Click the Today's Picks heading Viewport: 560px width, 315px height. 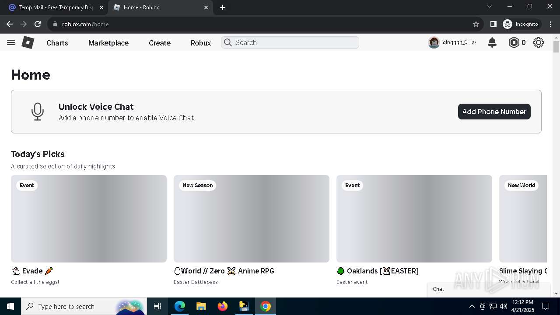click(38, 154)
